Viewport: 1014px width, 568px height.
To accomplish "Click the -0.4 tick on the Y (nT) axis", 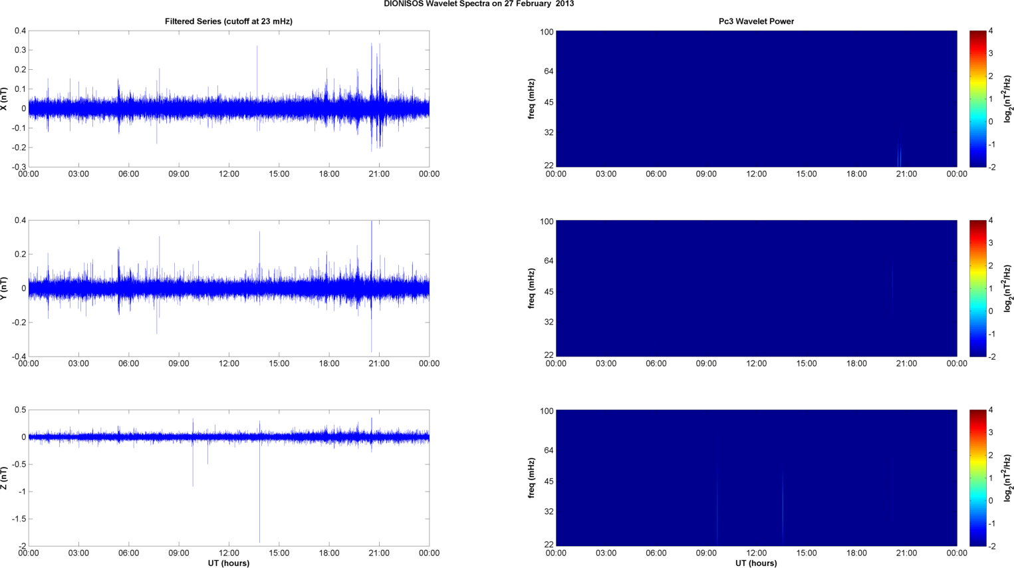I will coord(19,356).
